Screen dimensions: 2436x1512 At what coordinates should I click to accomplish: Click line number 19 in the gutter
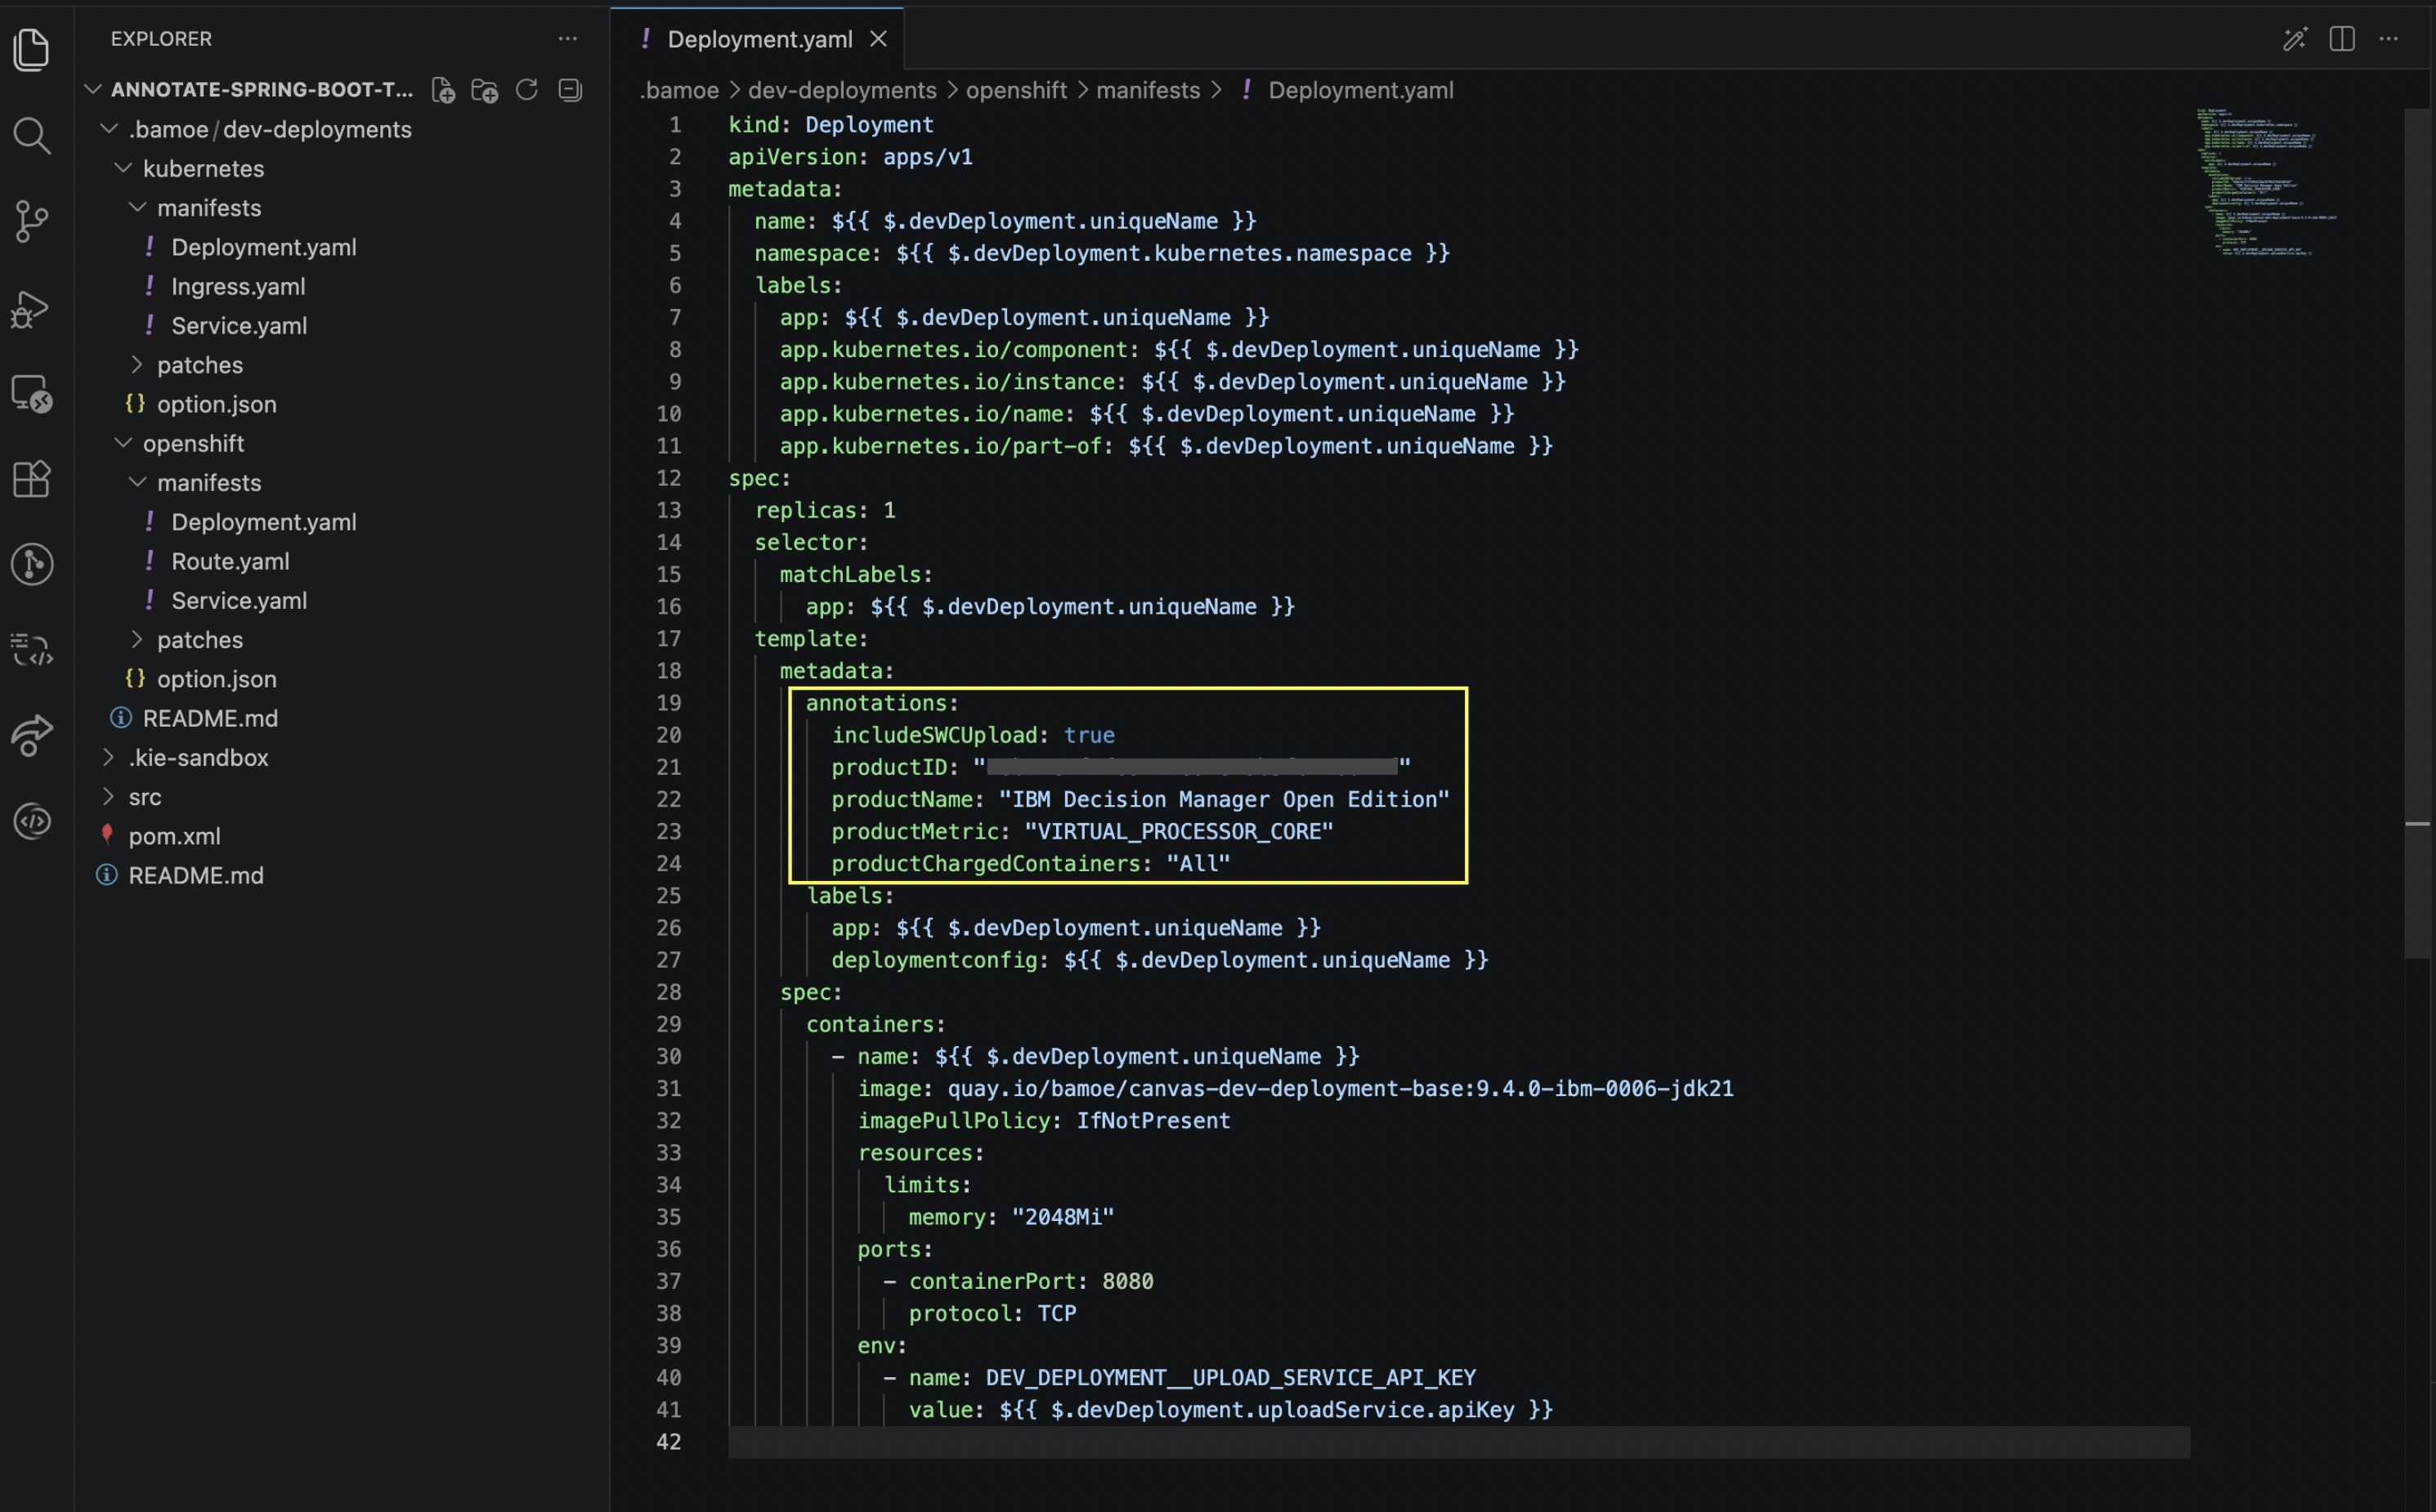[x=668, y=703]
